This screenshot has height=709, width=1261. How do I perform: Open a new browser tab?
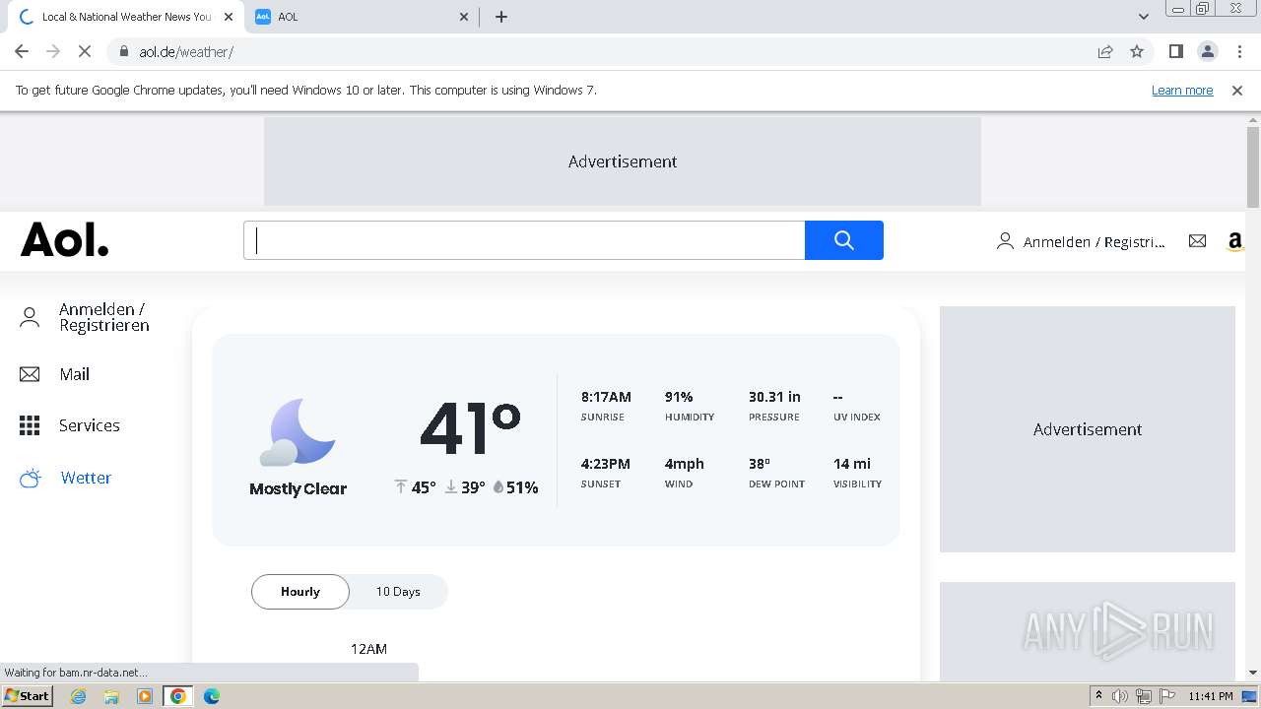[x=501, y=17]
